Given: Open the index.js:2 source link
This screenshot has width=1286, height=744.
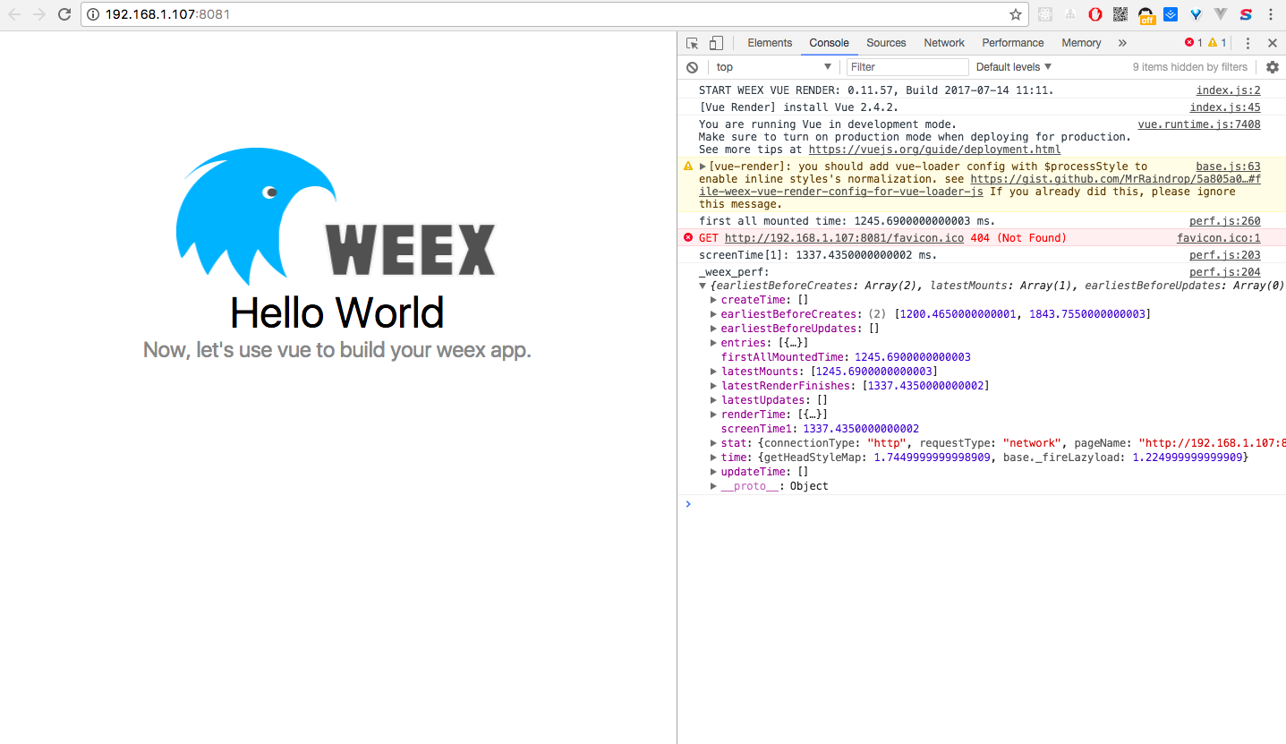Looking at the screenshot, I should [1228, 90].
